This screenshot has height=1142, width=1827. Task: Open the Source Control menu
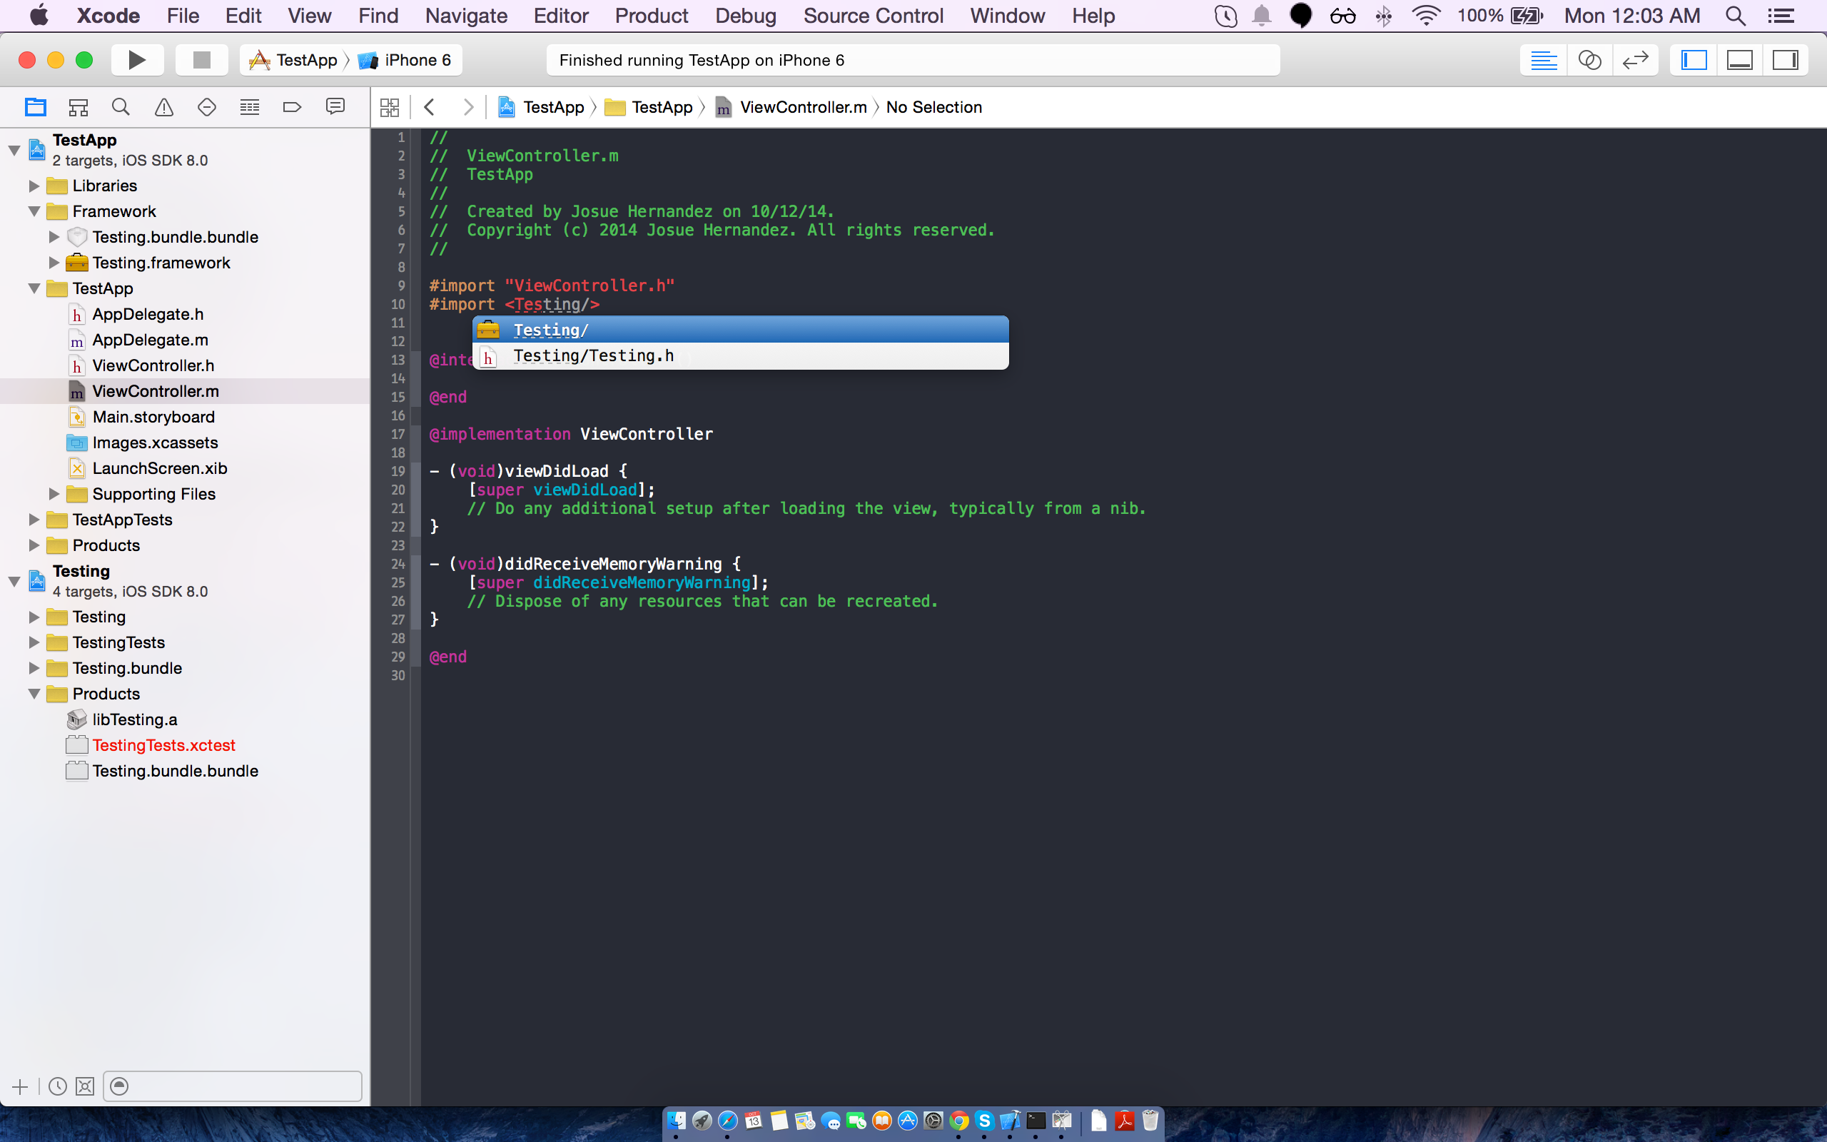873,16
